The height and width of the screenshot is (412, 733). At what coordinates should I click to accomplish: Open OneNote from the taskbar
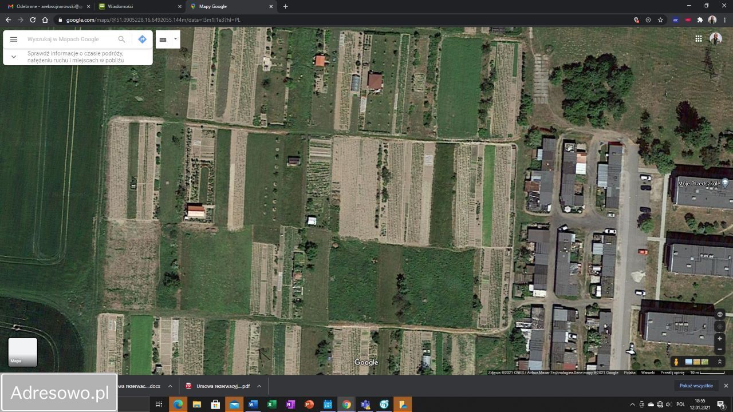[x=290, y=405]
